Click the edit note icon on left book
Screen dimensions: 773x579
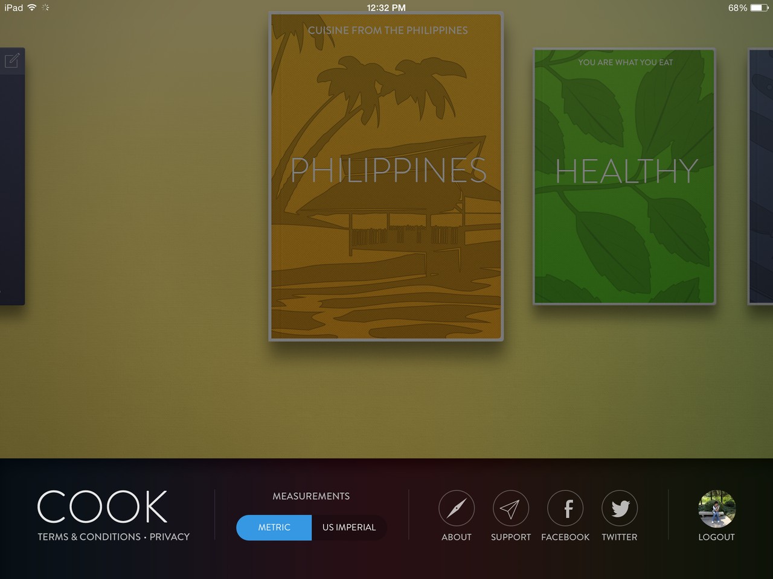[11, 60]
